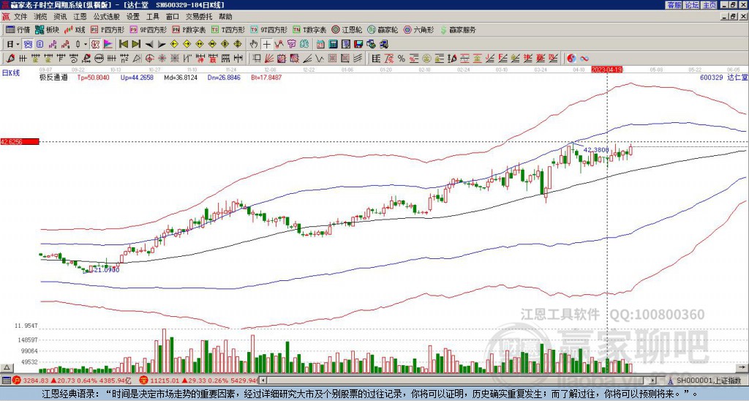Screen dimensions: 749x401
Task: Jump to last bar with skip-forward icon
Action: pyautogui.click(x=136, y=44)
